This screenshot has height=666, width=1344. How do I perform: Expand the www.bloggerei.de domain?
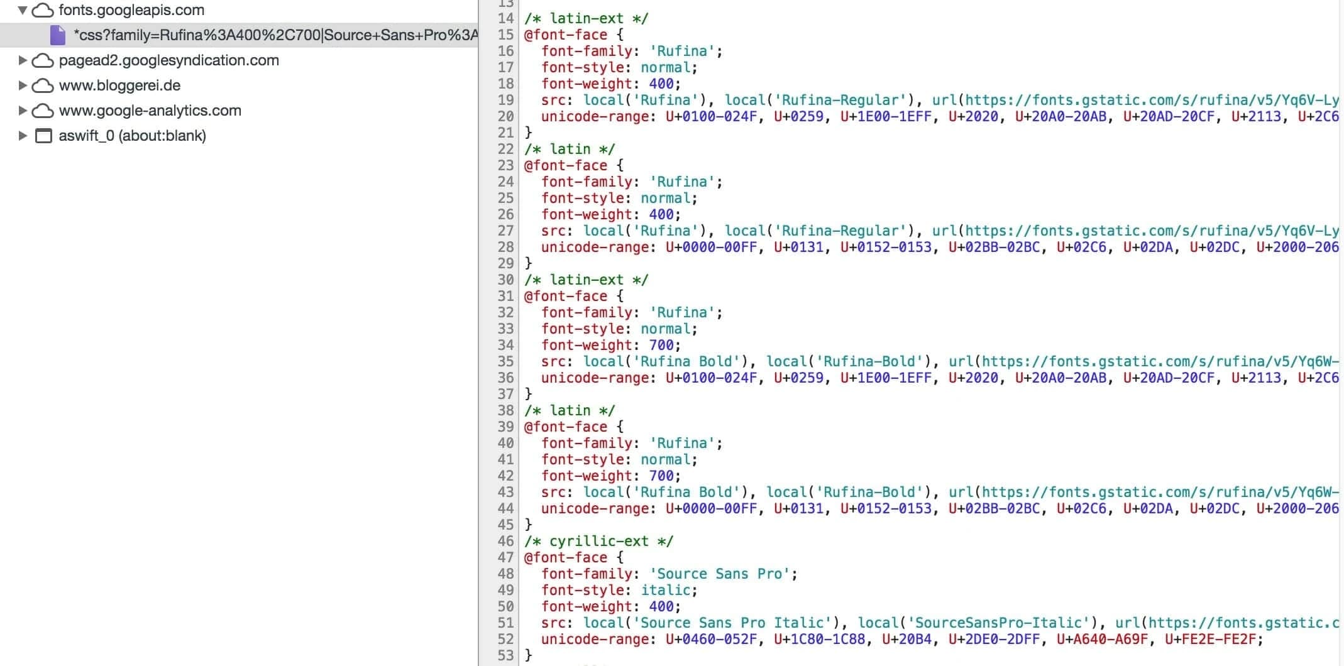click(x=23, y=85)
